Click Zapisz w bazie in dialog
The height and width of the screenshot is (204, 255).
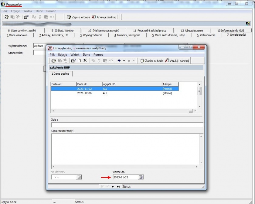[152, 61]
